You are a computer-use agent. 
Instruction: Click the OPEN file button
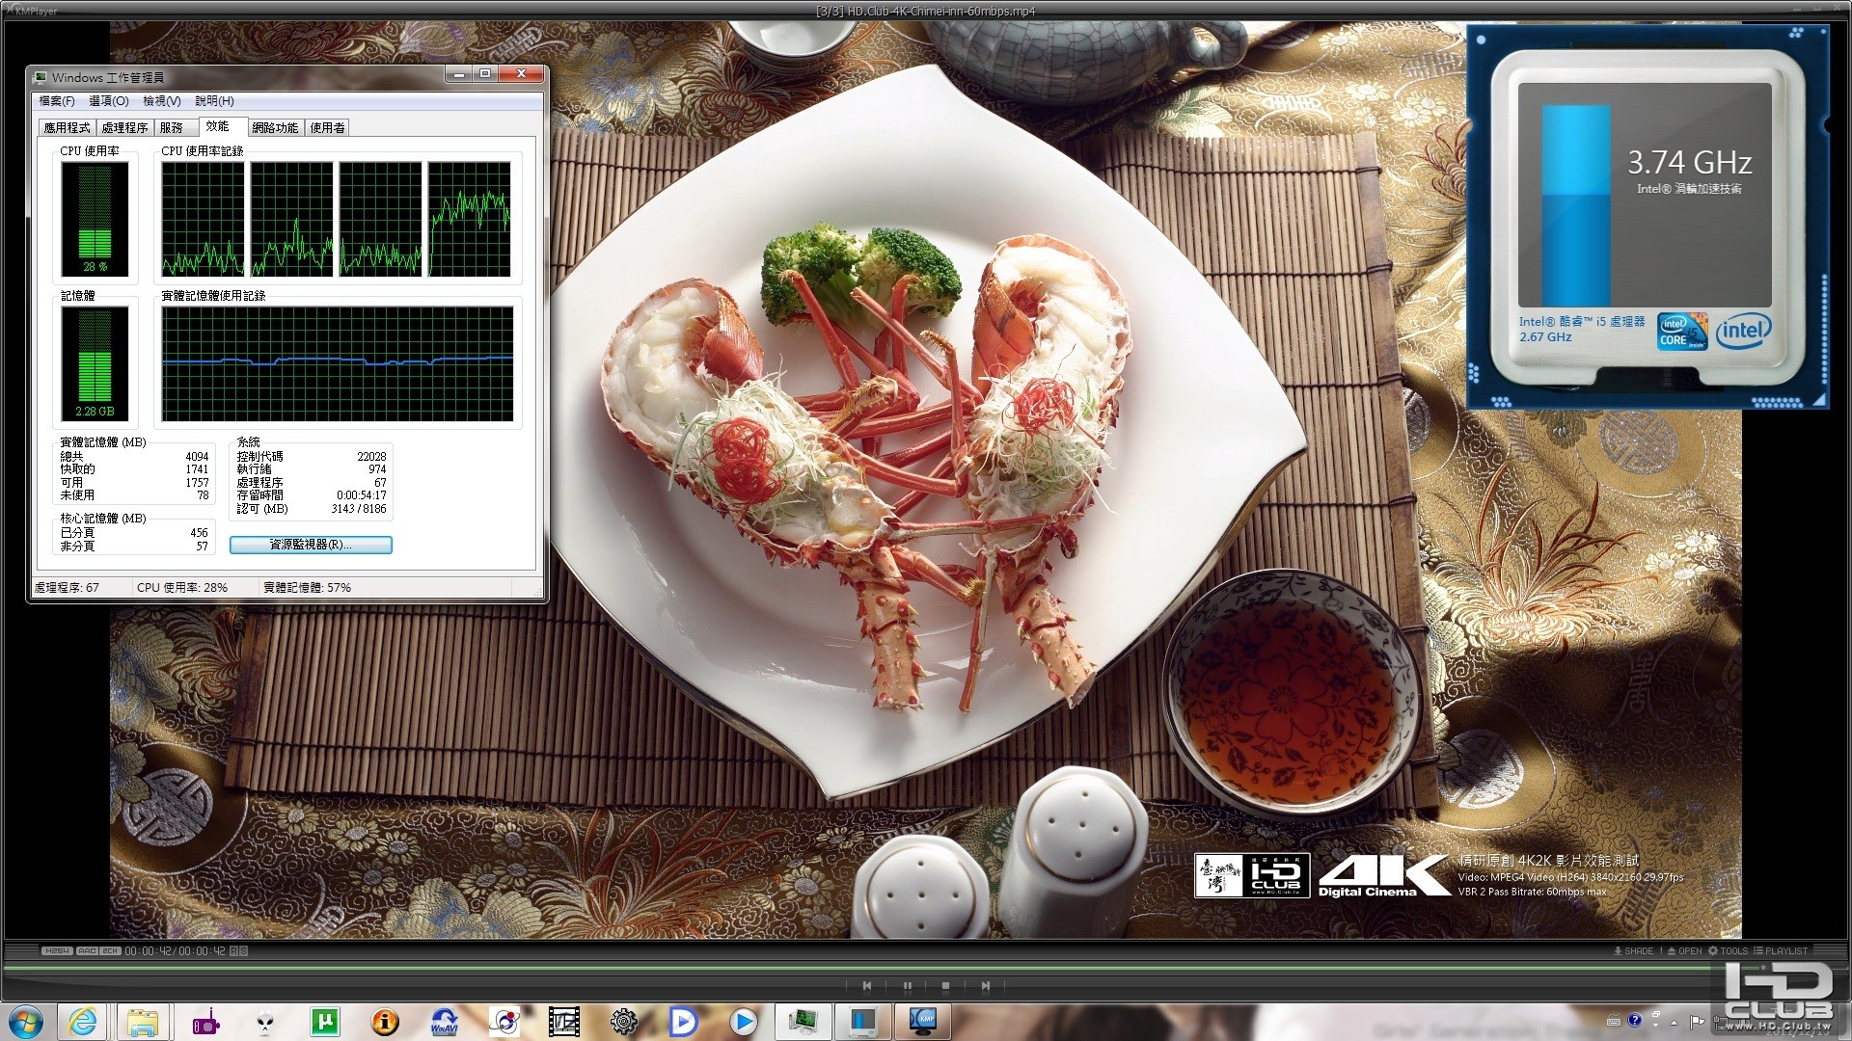point(1684,951)
